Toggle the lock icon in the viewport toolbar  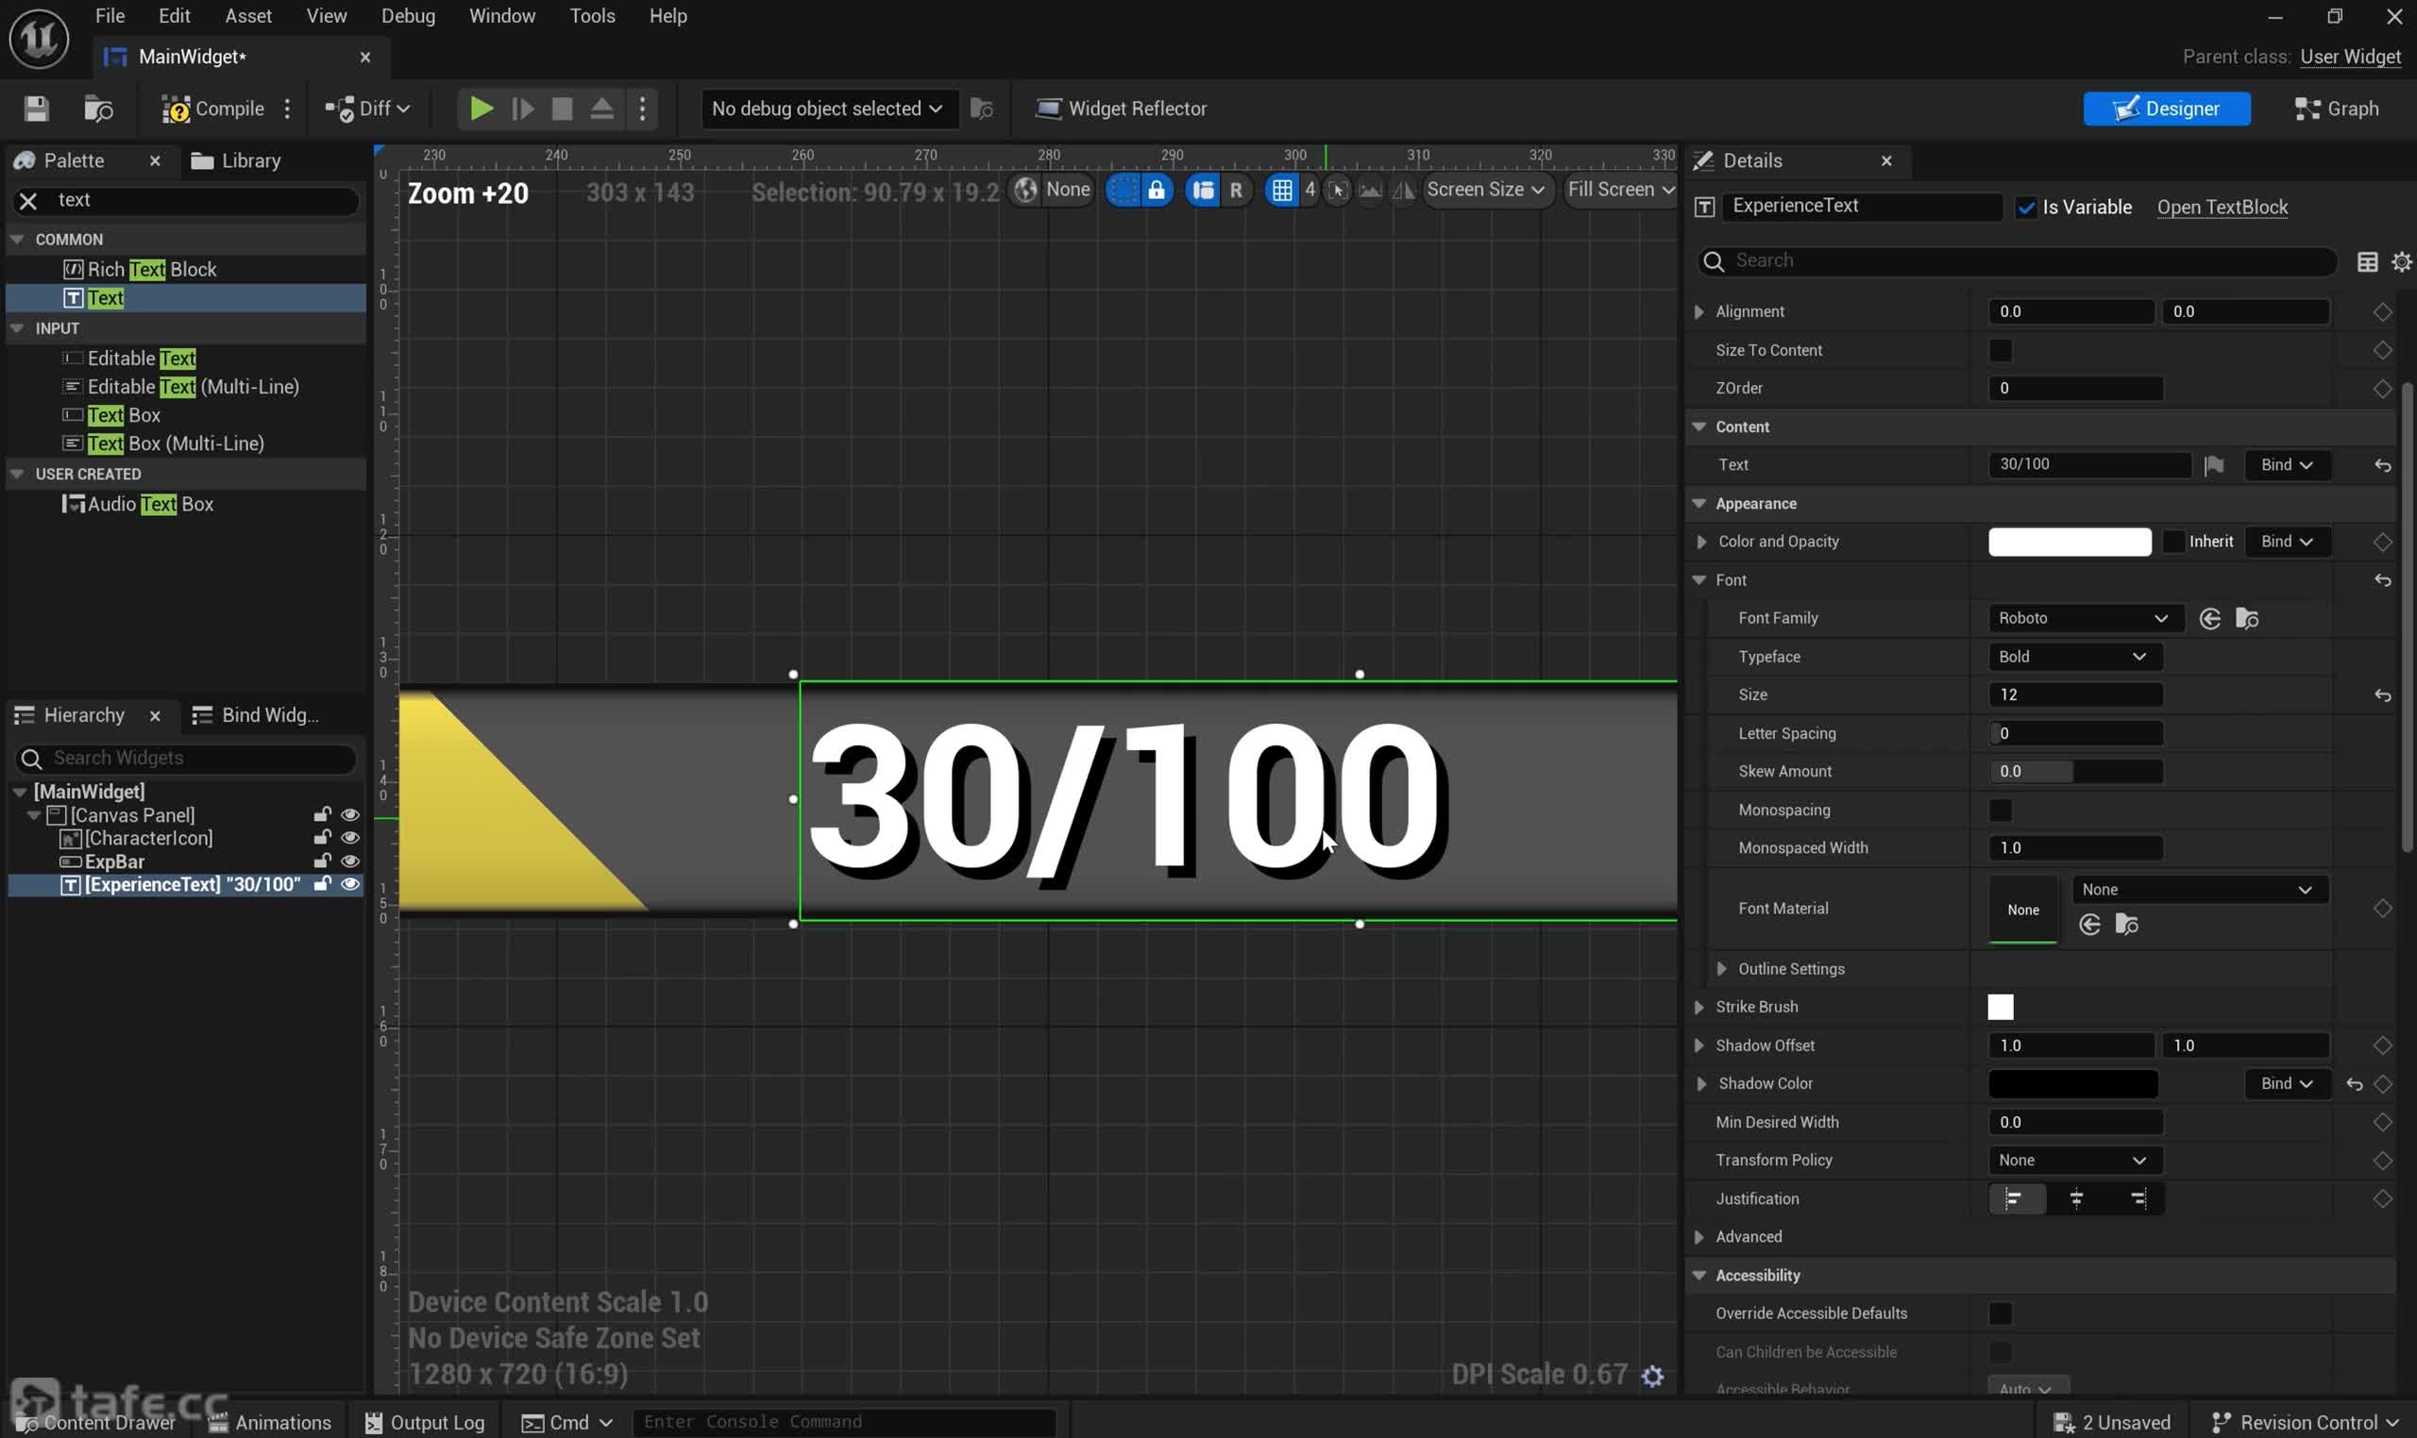(1157, 190)
